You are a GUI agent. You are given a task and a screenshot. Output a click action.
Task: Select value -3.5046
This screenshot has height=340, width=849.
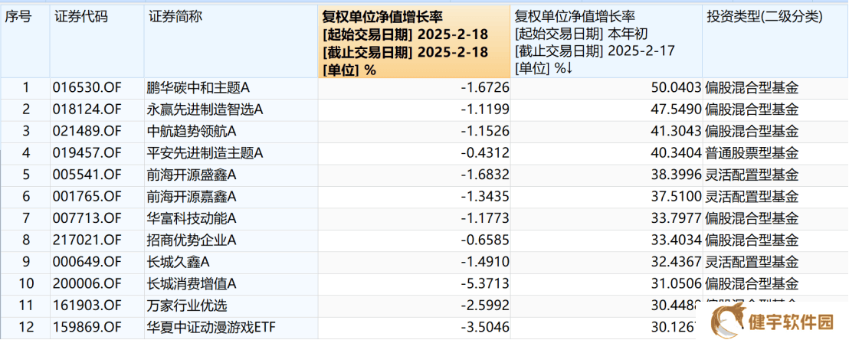(485, 327)
